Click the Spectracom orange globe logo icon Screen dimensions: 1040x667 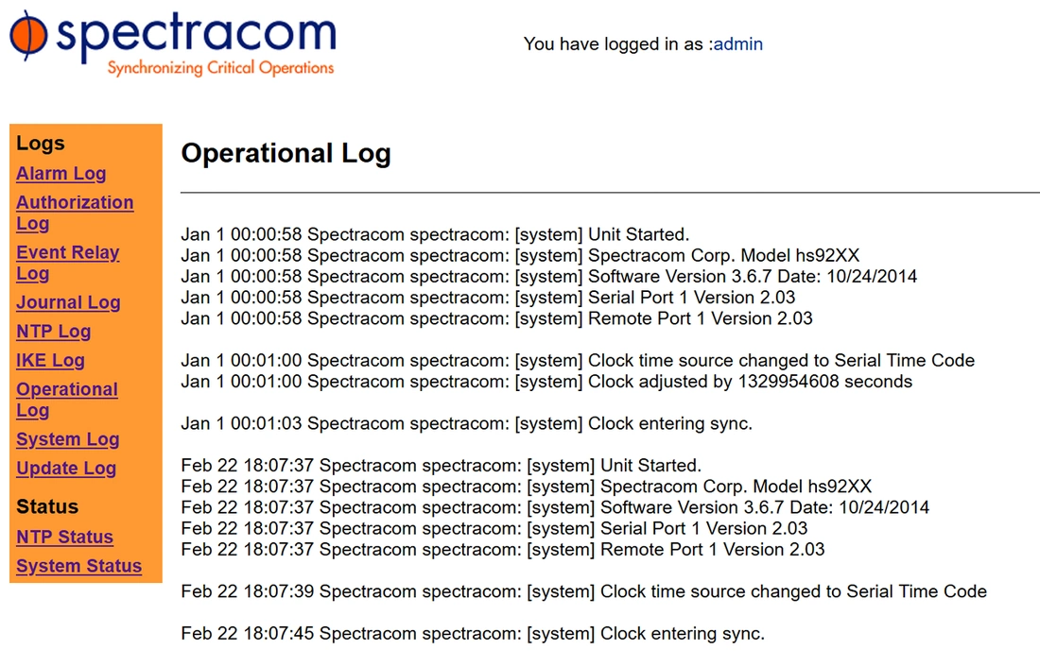27,35
